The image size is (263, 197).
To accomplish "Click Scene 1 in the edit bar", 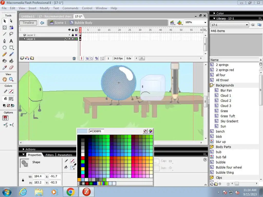I will pos(58,23).
